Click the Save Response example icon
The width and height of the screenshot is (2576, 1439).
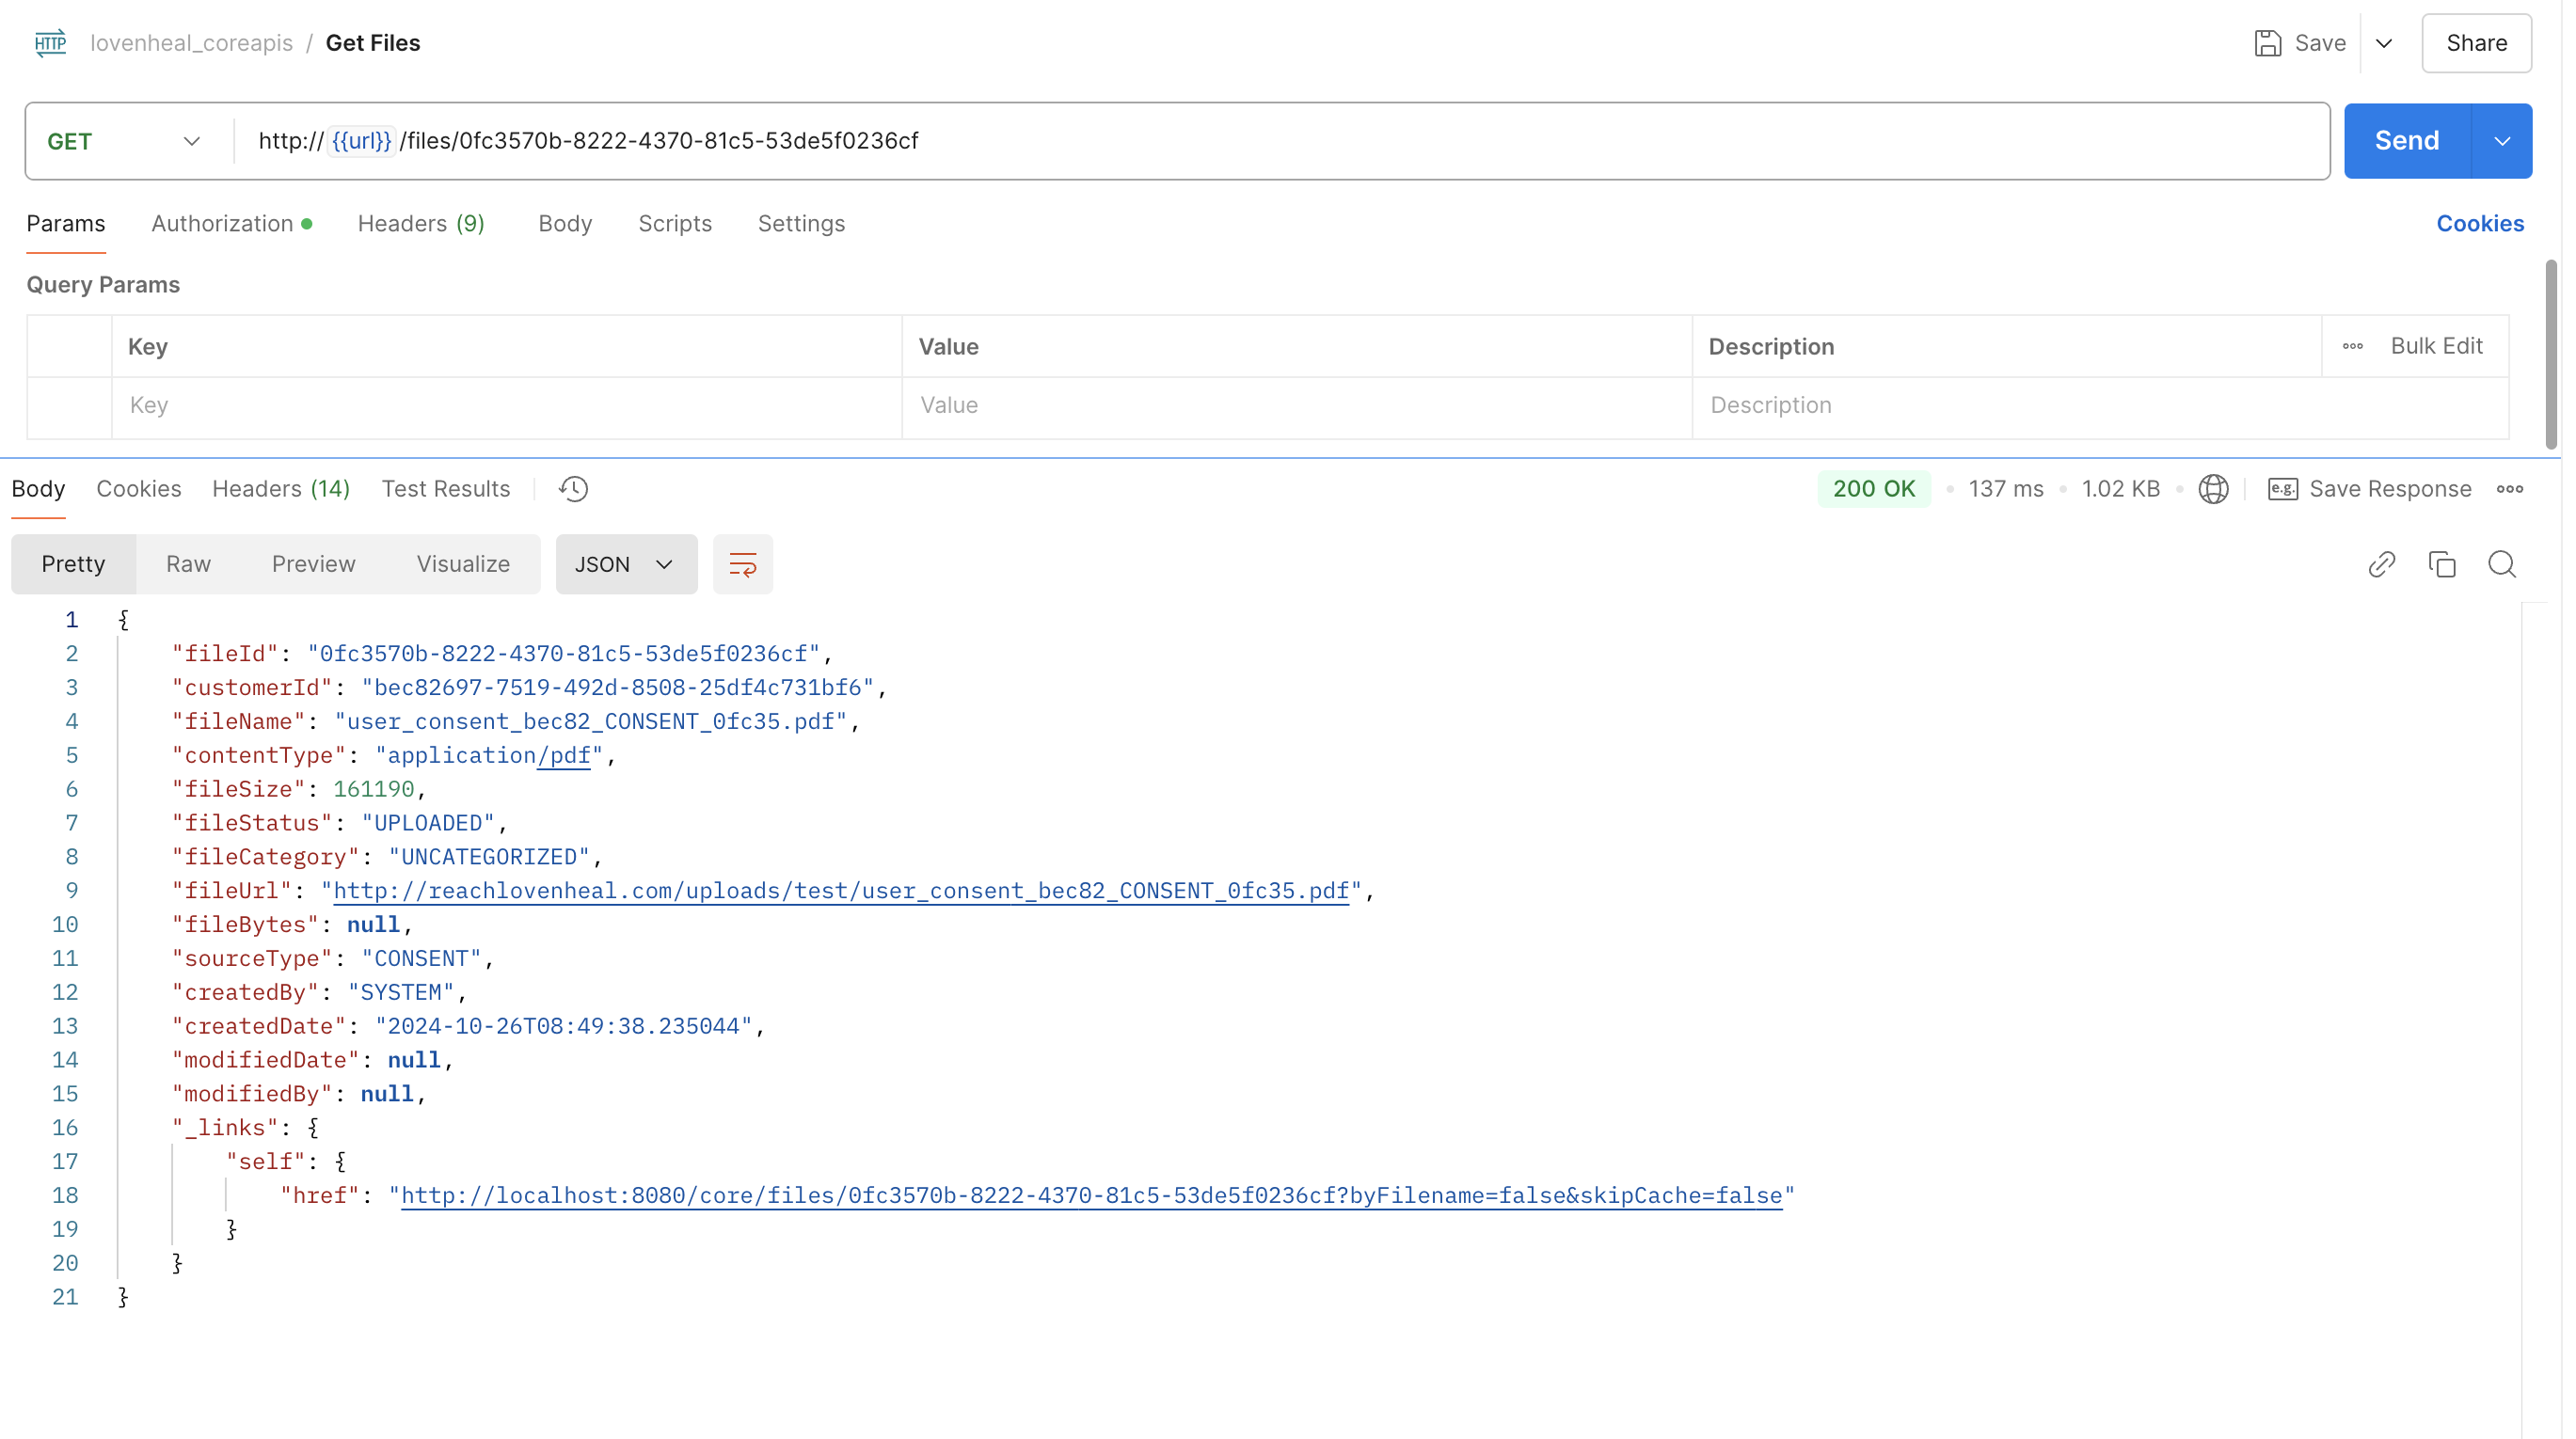coord(2282,489)
